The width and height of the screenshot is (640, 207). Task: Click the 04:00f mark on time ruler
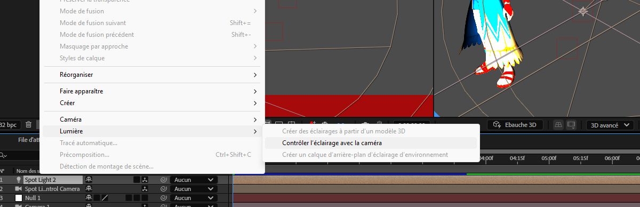[486, 158]
